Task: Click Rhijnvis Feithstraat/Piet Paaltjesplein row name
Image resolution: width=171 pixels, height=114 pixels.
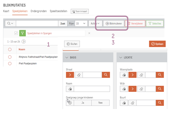Action: [38, 57]
